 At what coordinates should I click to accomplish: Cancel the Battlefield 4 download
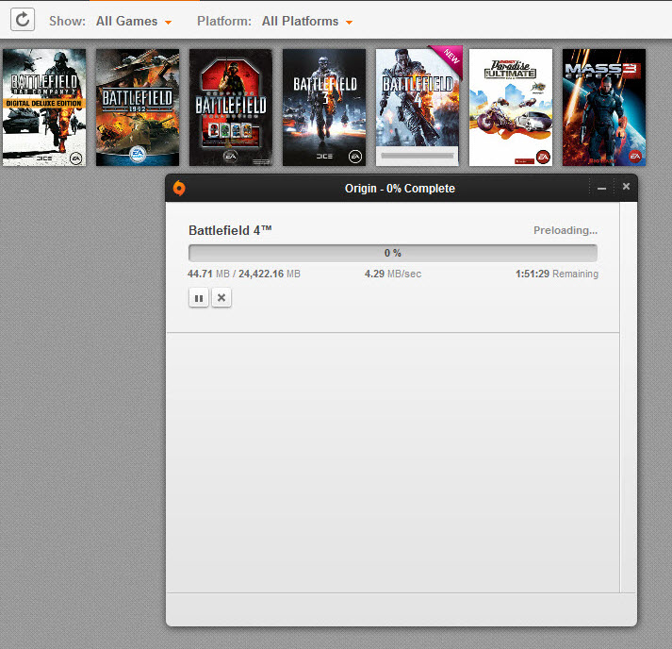point(221,298)
